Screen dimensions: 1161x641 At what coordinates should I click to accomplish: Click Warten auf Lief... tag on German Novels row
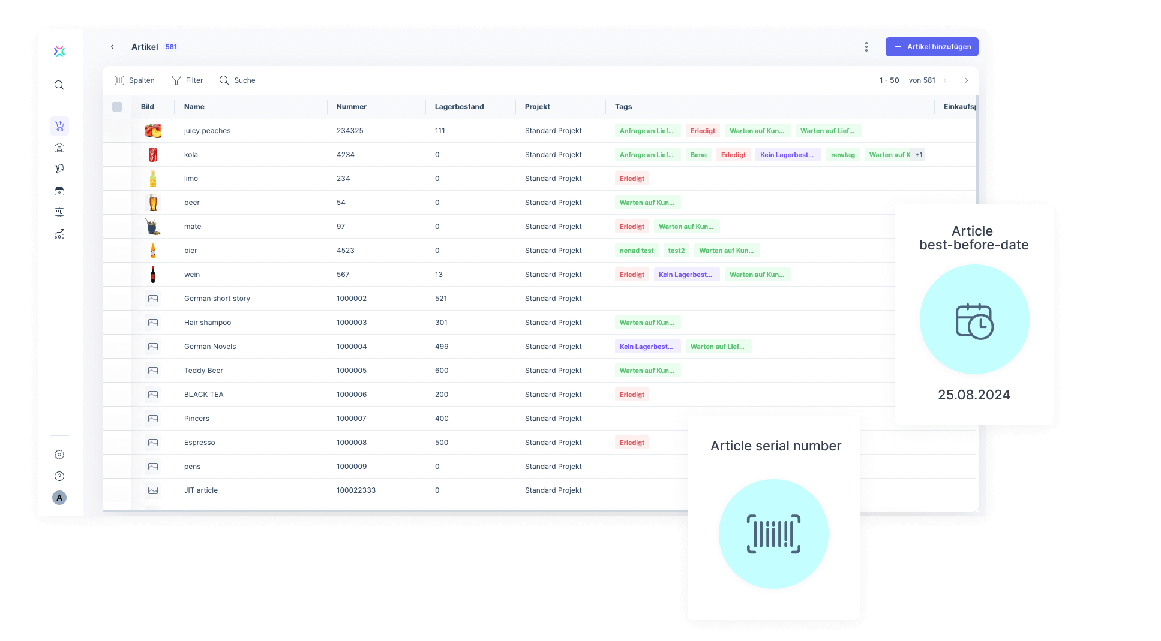[x=718, y=347]
